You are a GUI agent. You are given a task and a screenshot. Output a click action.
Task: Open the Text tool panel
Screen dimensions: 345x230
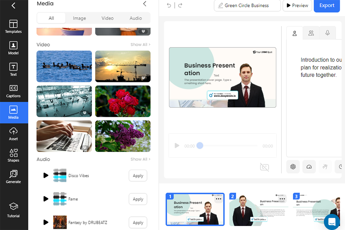[13, 70]
